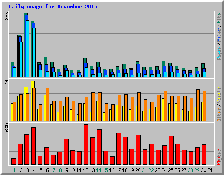The height and width of the screenshot is (175, 224).
Task: Click the cyan Pages bar for day 2
Action: click(21, 60)
